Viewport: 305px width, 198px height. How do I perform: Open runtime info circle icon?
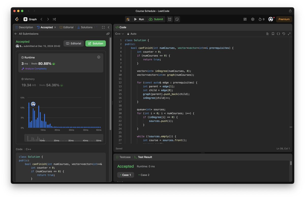99,57
